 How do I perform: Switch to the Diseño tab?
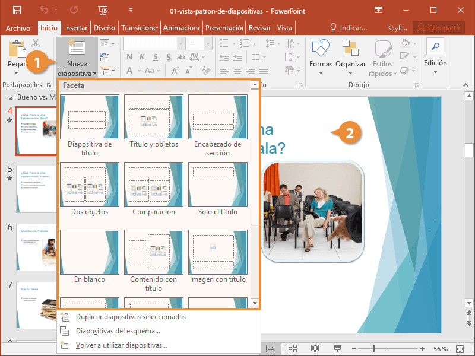coord(104,28)
